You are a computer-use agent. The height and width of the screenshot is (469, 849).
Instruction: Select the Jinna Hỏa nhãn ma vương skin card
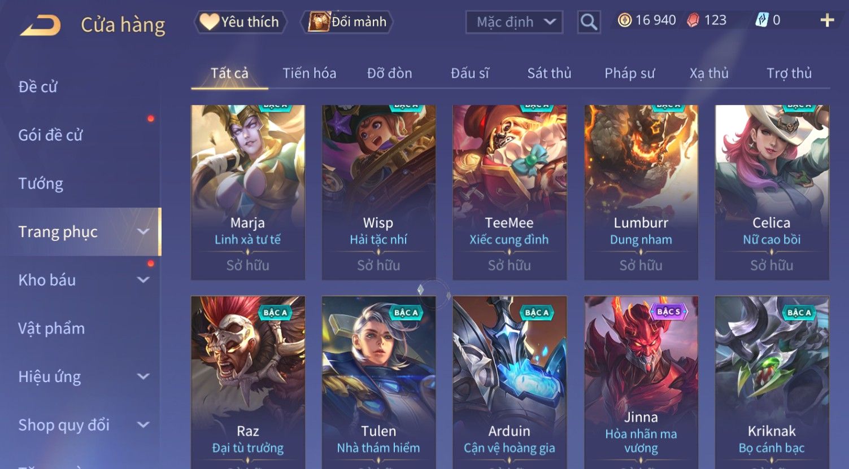[x=641, y=383]
